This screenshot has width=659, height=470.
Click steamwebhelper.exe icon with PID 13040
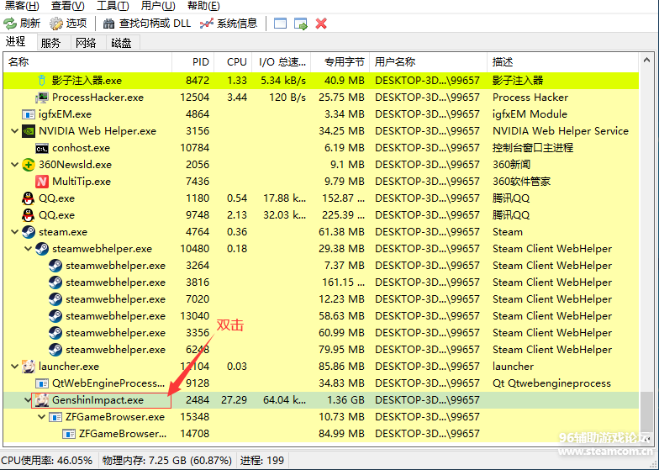tap(55, 316)
